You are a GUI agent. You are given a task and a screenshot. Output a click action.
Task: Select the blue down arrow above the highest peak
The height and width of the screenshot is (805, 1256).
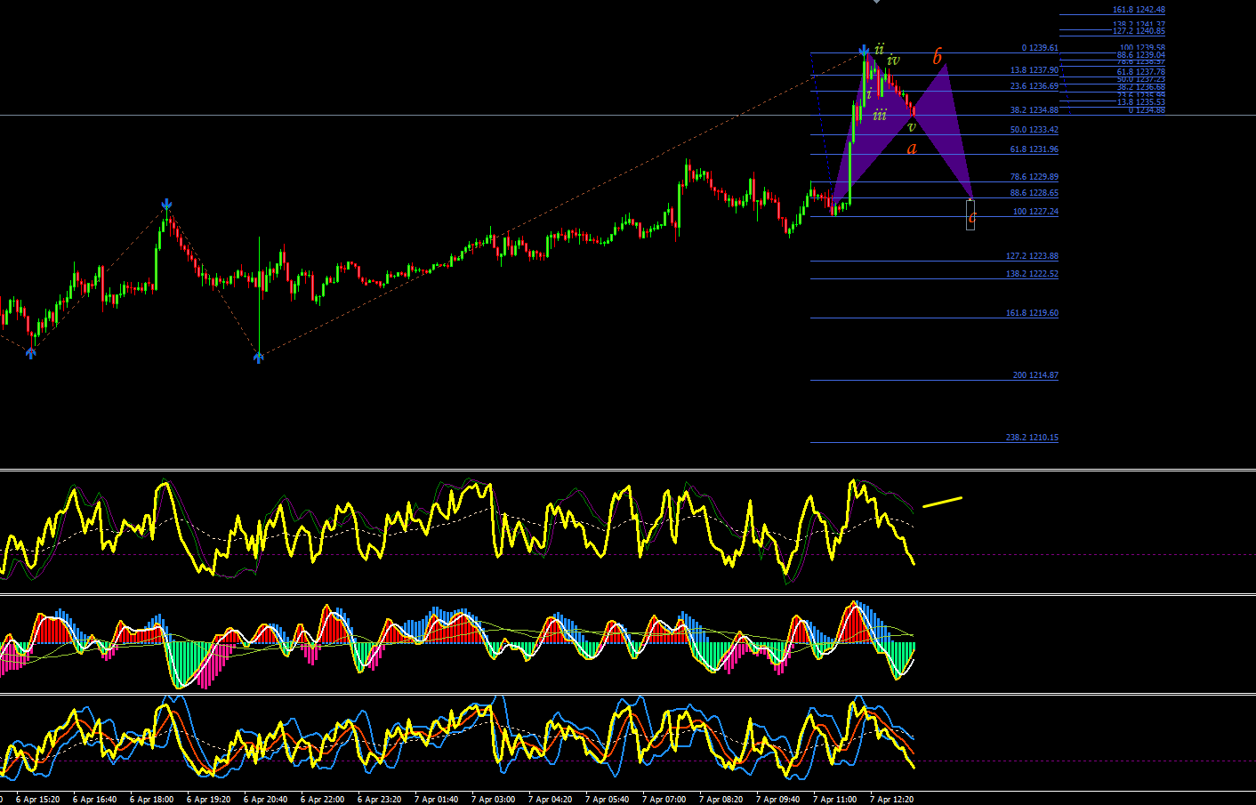click(x=864, y=52)
